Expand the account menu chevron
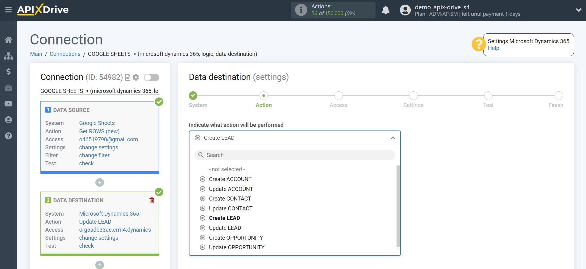The image size is (586, 269). click(x=579, y=10)
